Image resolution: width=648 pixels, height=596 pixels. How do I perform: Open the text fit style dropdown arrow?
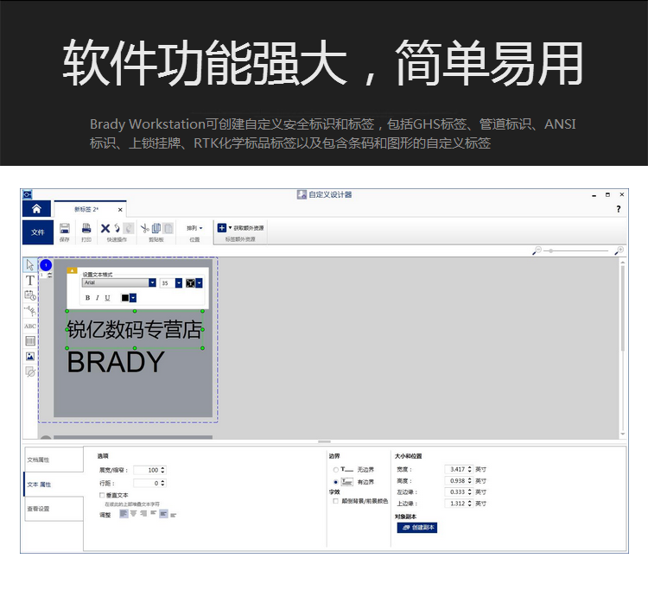pos(200,282)
